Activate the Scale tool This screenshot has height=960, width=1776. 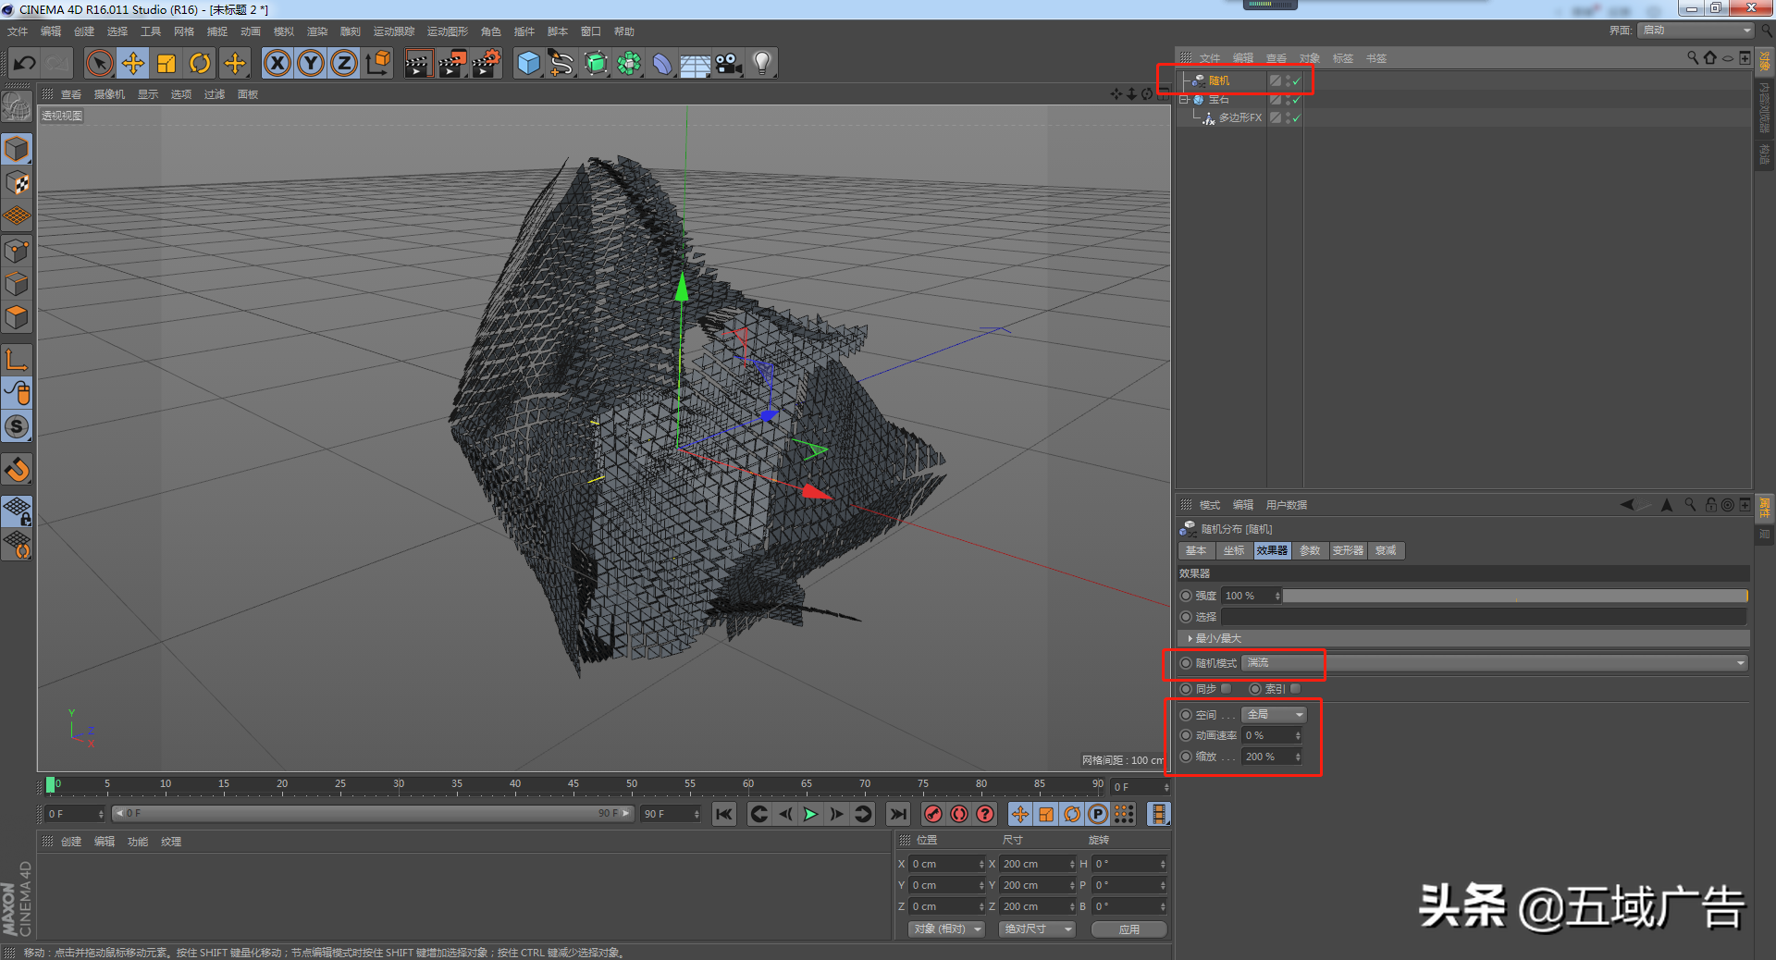[x=166, y=63]
